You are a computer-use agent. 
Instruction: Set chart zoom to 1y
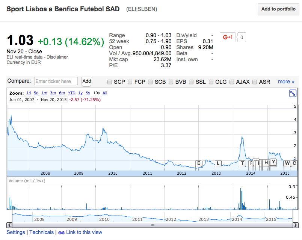(x=80, y=93)
